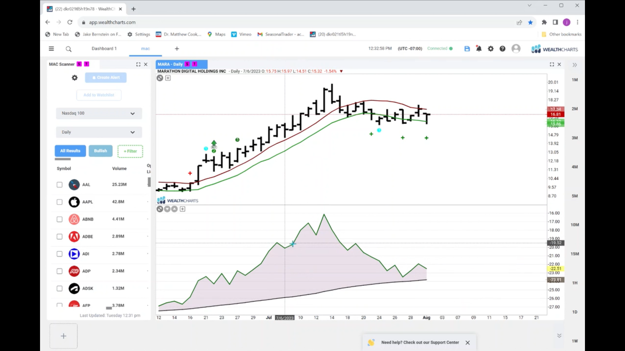This screenshot has width=625, height=351.
Task: Tick the ABNB checkbox
Action: [59, 219]
